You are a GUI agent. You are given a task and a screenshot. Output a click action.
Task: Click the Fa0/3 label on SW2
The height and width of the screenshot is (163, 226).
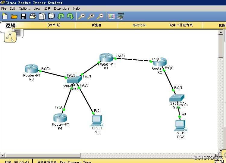tap(184, 105)
